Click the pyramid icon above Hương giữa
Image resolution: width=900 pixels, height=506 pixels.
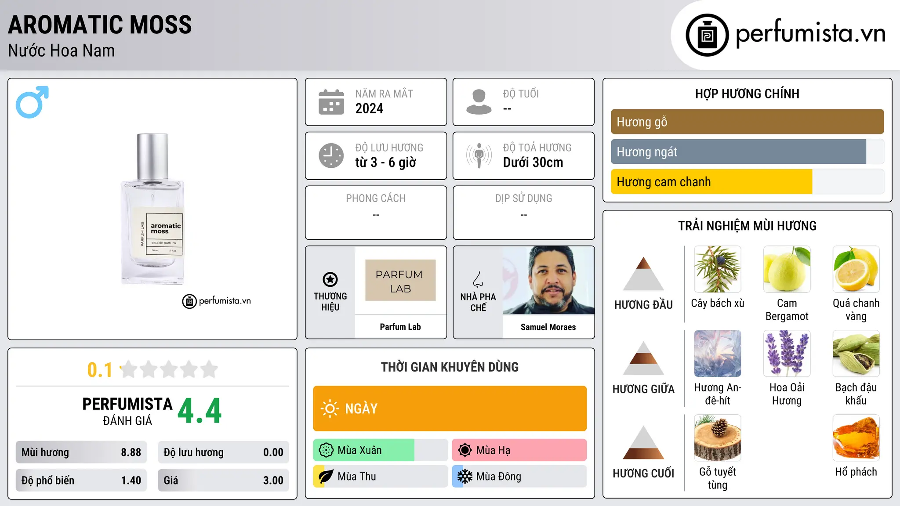point(643,358)
